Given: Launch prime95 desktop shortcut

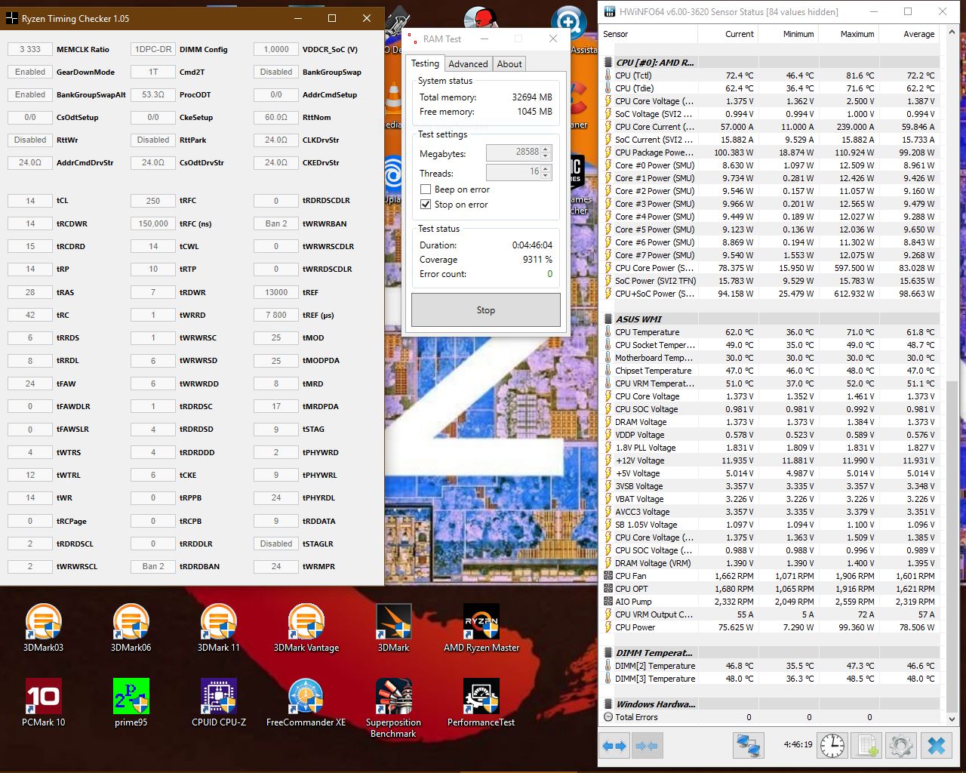Looking at the screenshot, I should click(131, 703).
